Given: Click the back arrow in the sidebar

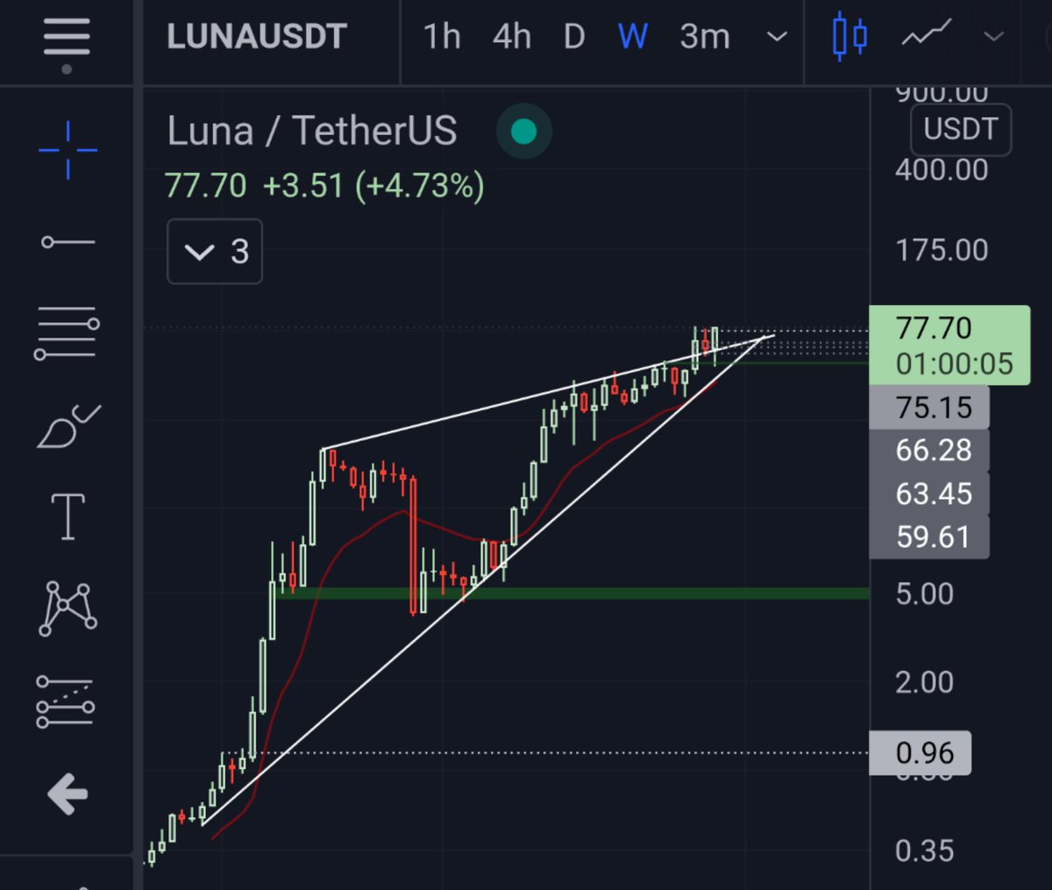Looking at the screenshot, I should 68,795.
